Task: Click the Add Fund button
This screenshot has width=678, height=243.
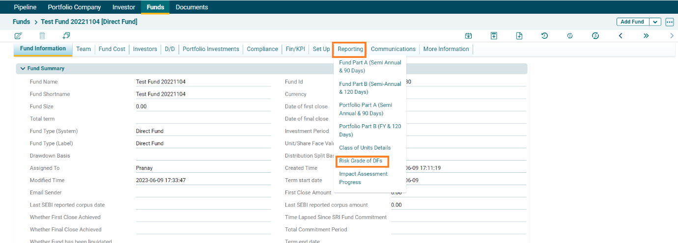Action: (632, 22)
